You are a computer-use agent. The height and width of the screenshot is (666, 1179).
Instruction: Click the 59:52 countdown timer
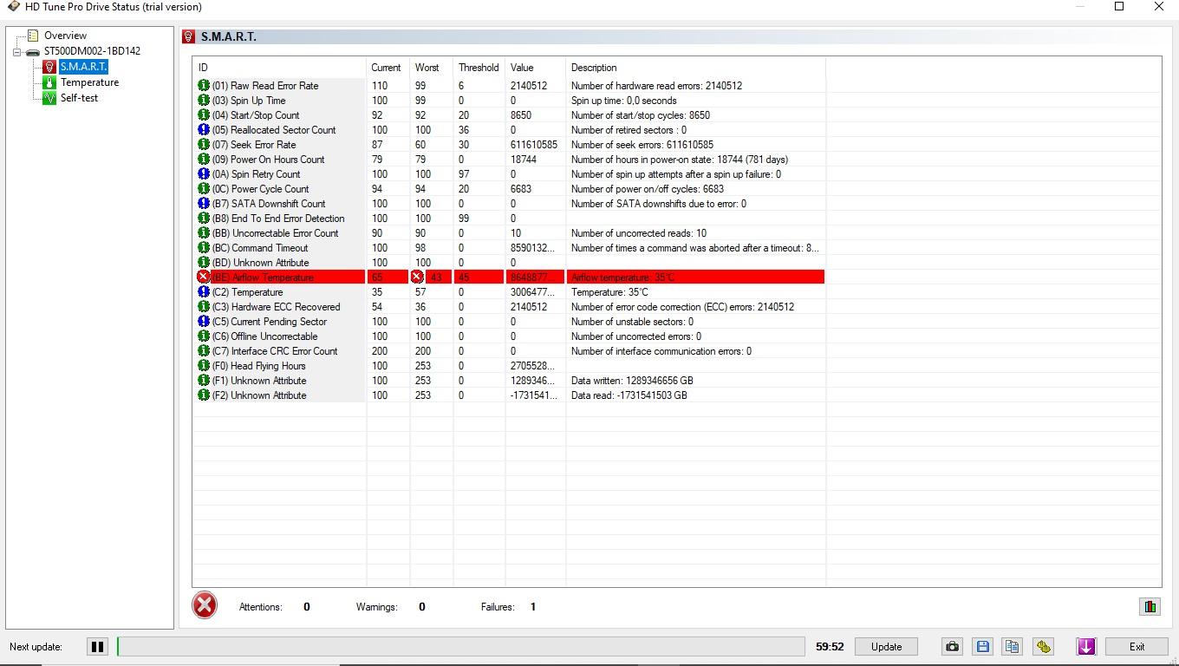click(830, 647)
